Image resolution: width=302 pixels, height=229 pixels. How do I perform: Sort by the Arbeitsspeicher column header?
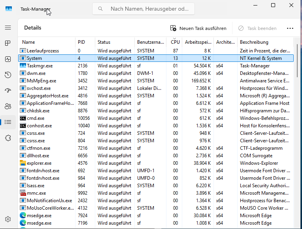[198, 42]
